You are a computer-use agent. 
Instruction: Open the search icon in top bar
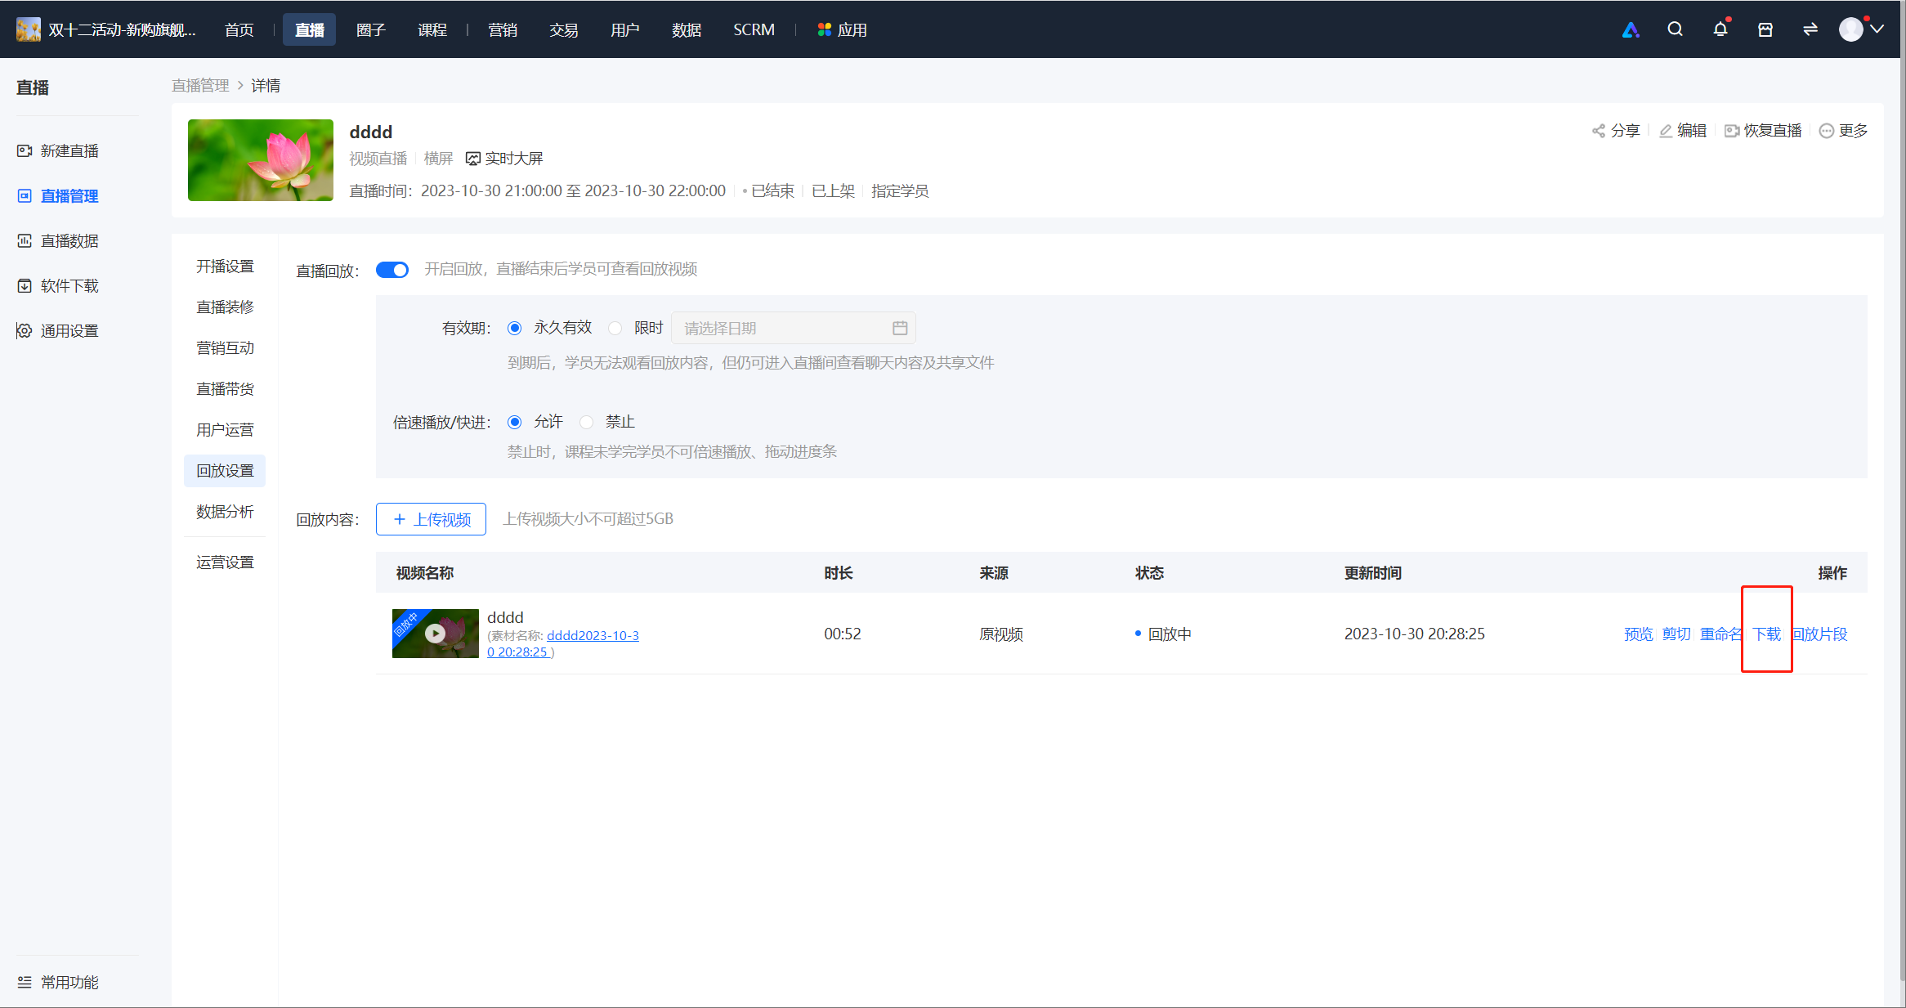pyautogui.click(x=1675, y=29)
